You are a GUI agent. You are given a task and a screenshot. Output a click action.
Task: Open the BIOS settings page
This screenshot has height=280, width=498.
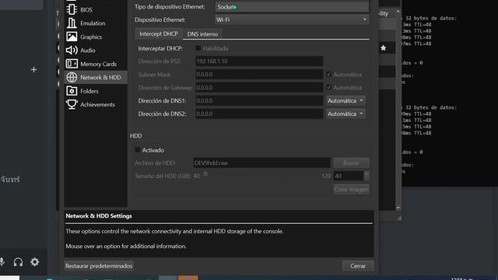pyautogui.click(x=95, y=9)
